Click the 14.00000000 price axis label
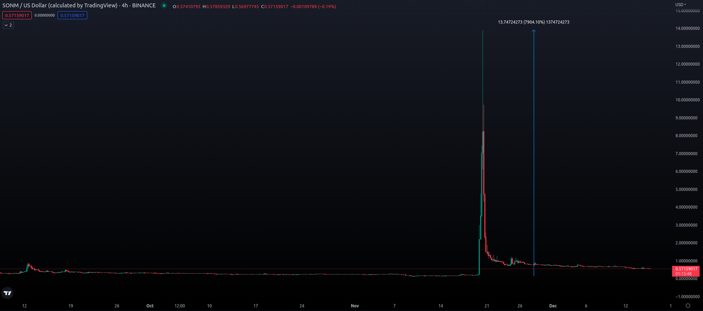The width and height of the screenshot is (703, 311). point(688,29)
